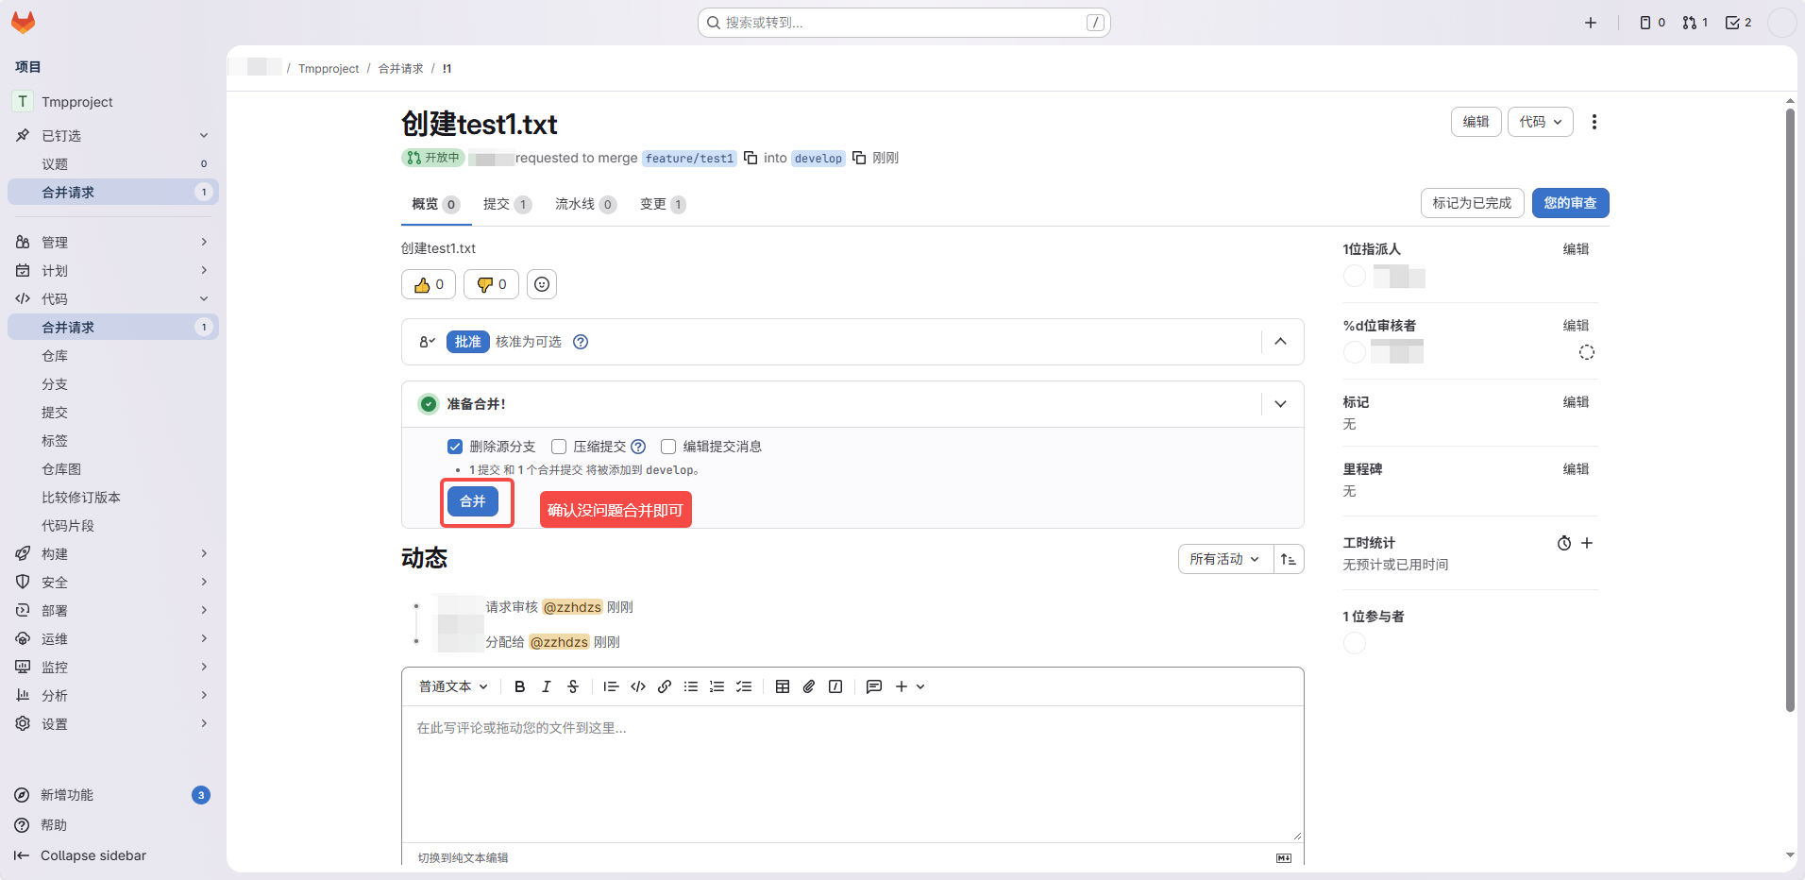1805x880 pixels.
Task: Expand the ready to merge details chevron
Action: (x=1280, y=404)
